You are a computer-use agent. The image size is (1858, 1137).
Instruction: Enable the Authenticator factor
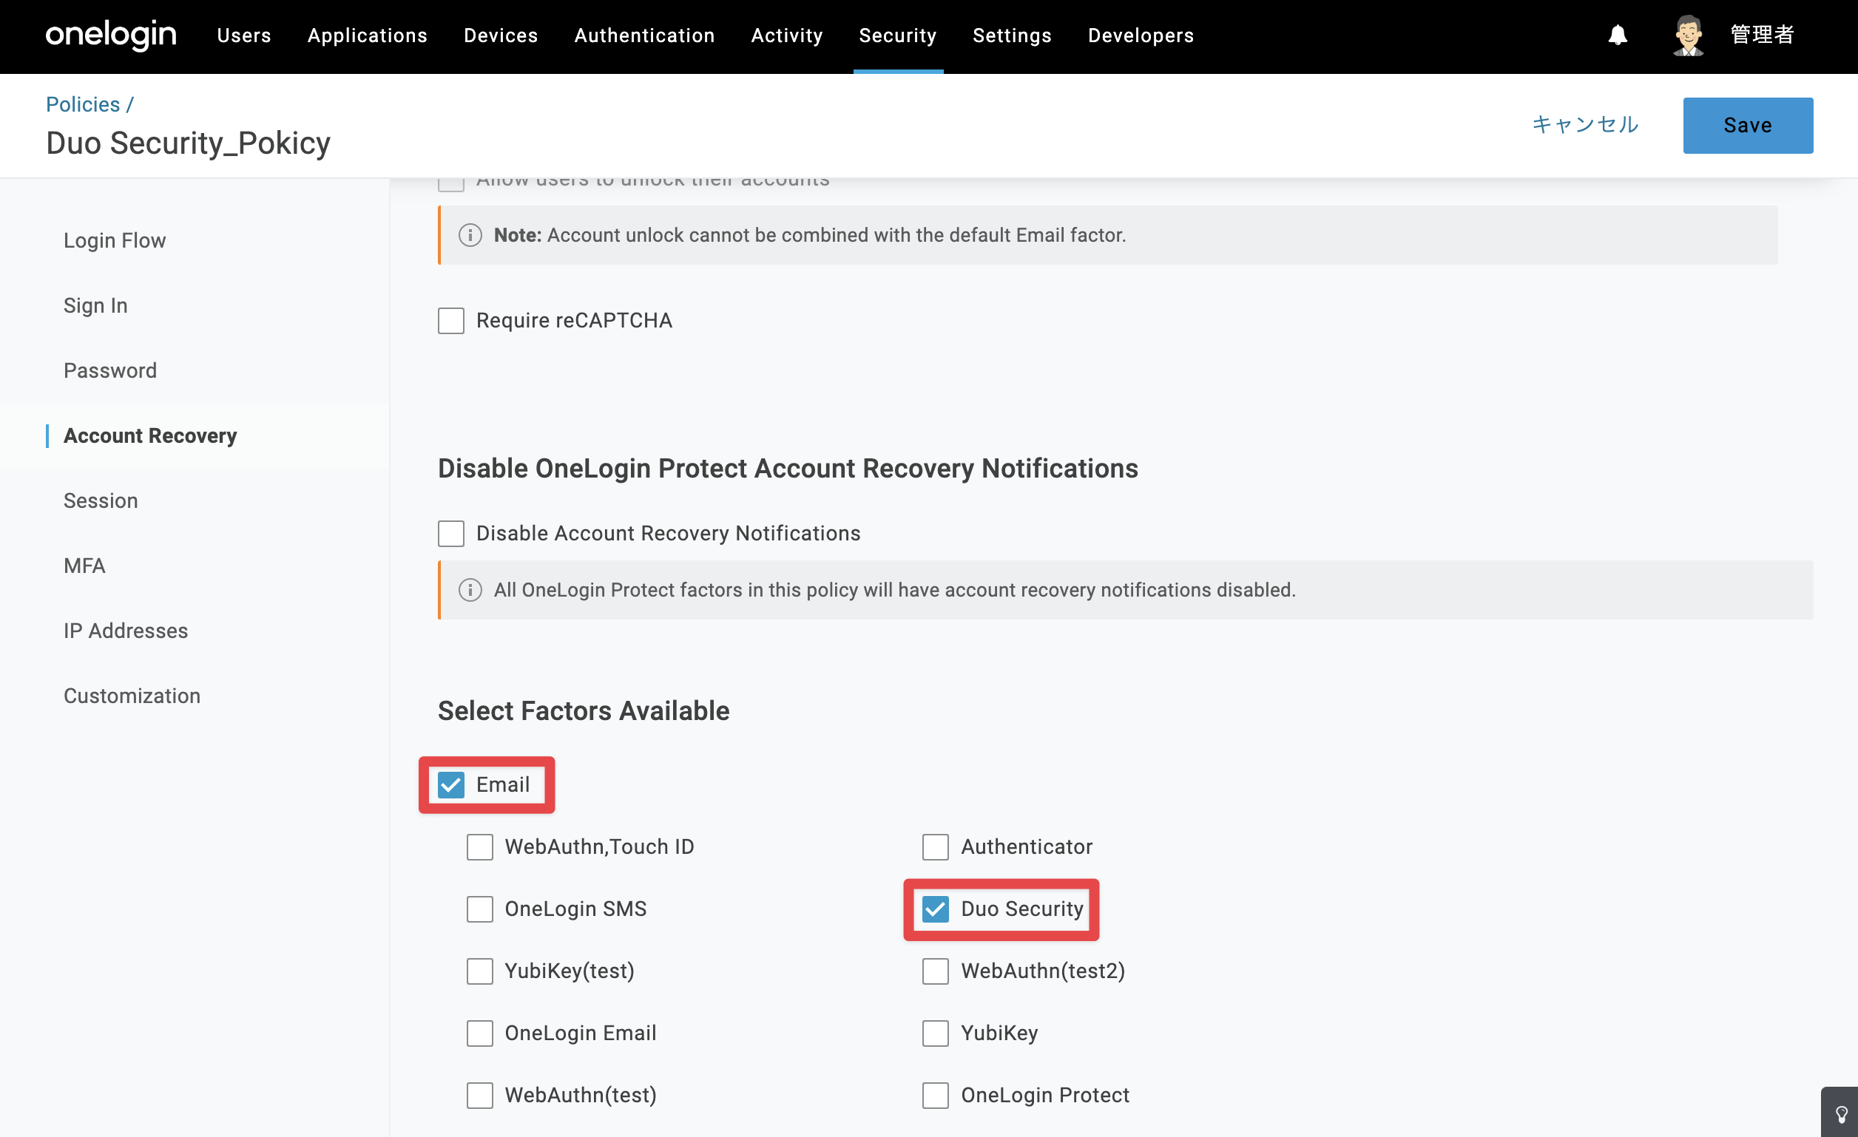[935, 847]
